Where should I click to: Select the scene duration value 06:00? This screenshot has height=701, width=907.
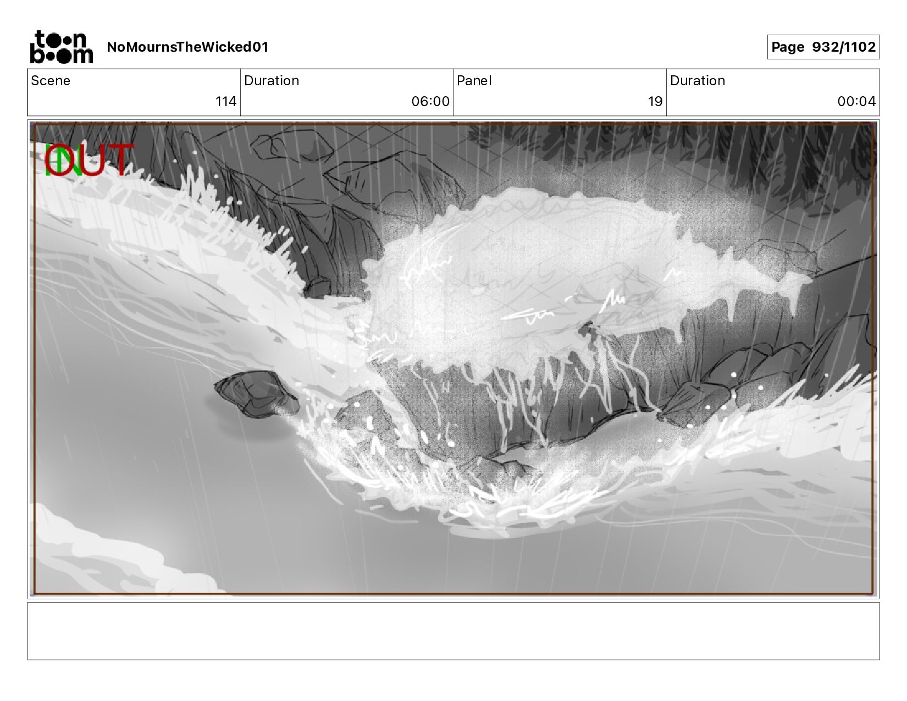[430, 102]
